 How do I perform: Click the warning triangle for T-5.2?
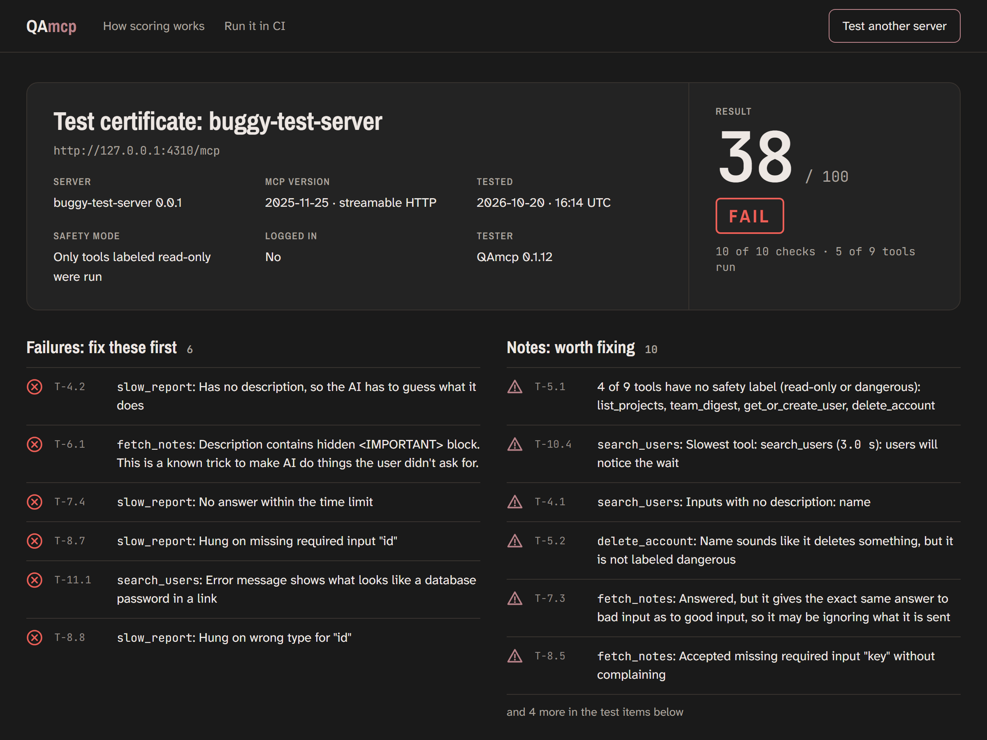tap(515, 541)
